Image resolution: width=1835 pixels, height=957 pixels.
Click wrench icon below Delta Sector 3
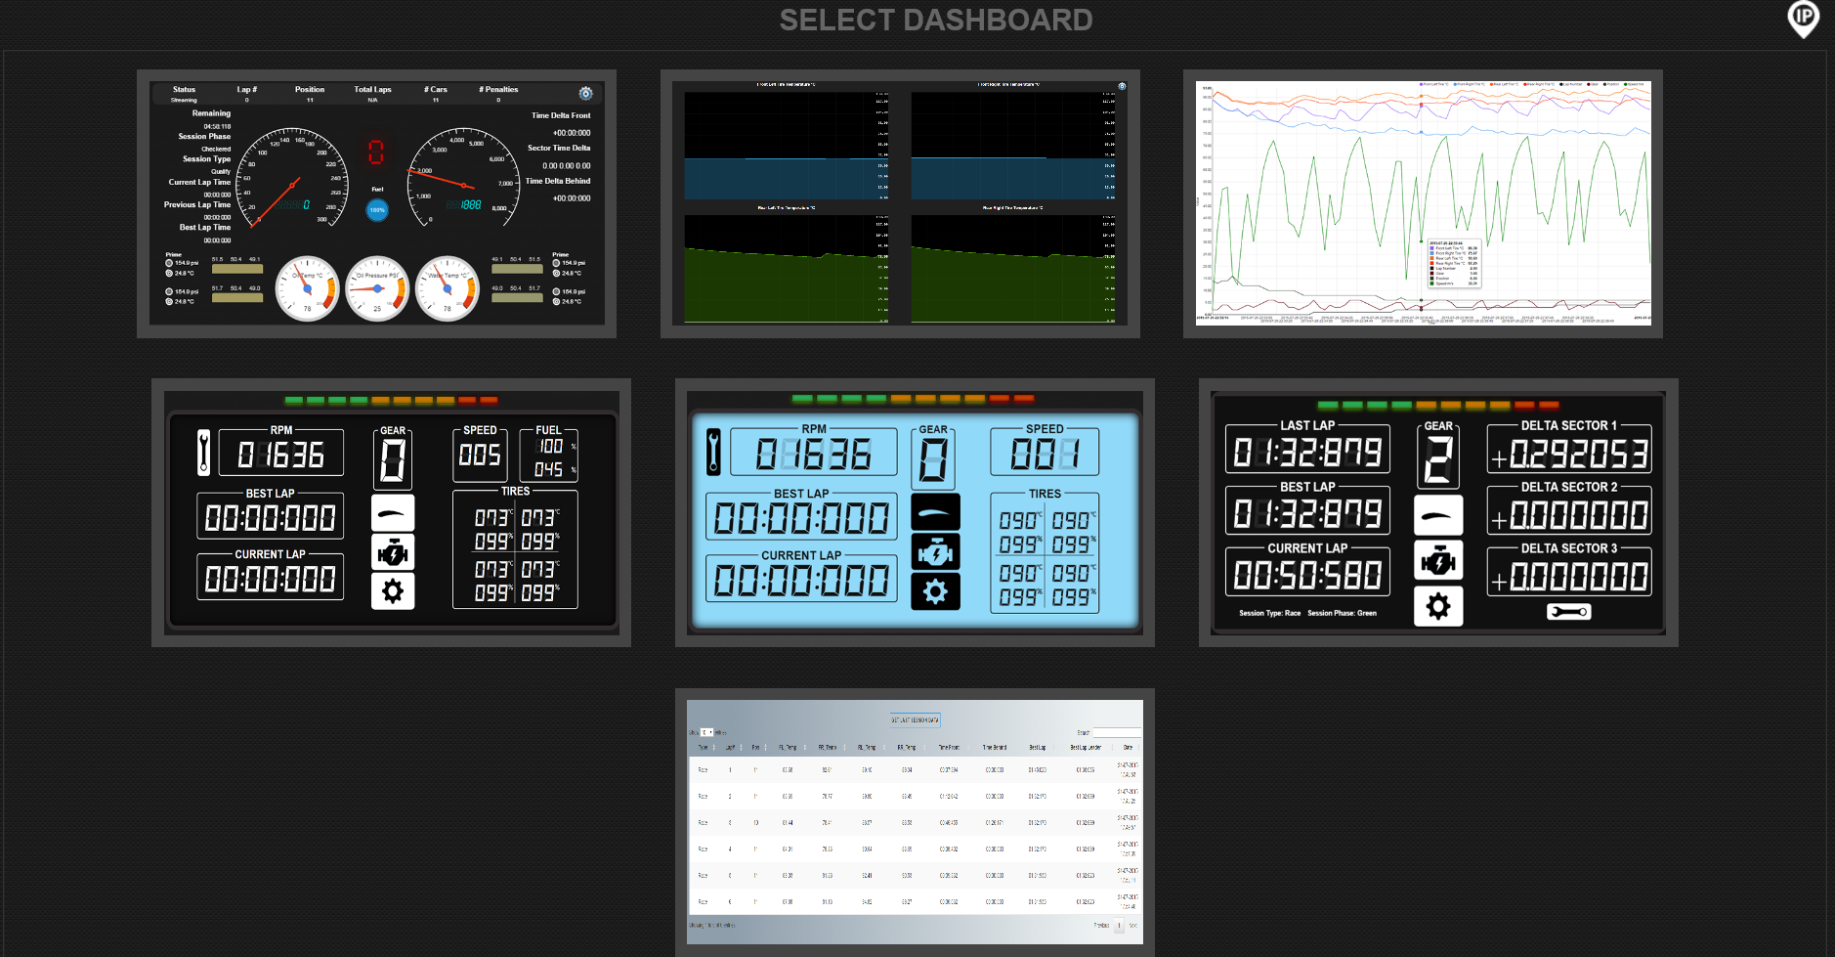pos(1568,612)
